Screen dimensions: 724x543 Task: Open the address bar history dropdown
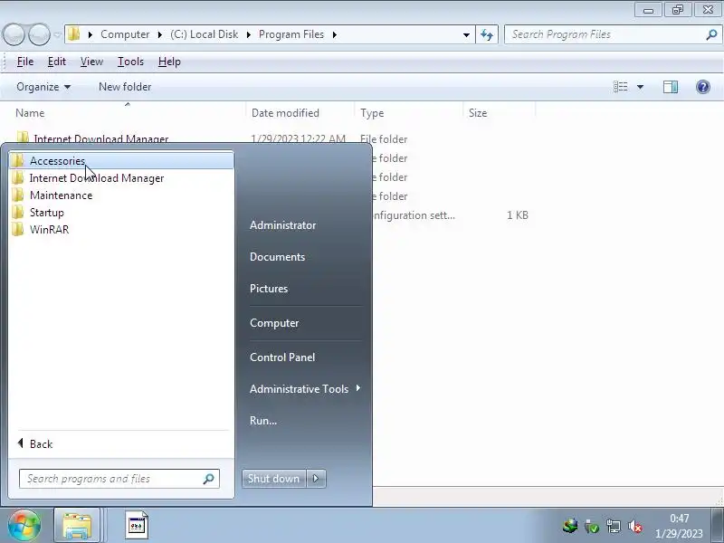[x=466, y=34]
